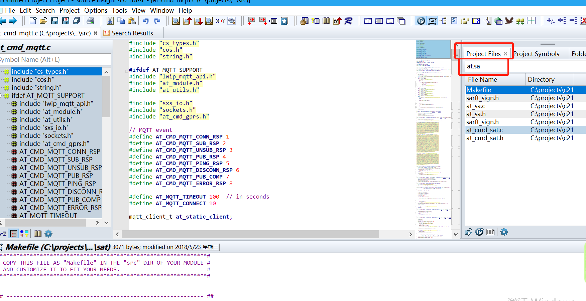The width and height of the screenshot is (586, 301).
Task: Switch to the Search Results tab
Action: [x=132, y=33]
